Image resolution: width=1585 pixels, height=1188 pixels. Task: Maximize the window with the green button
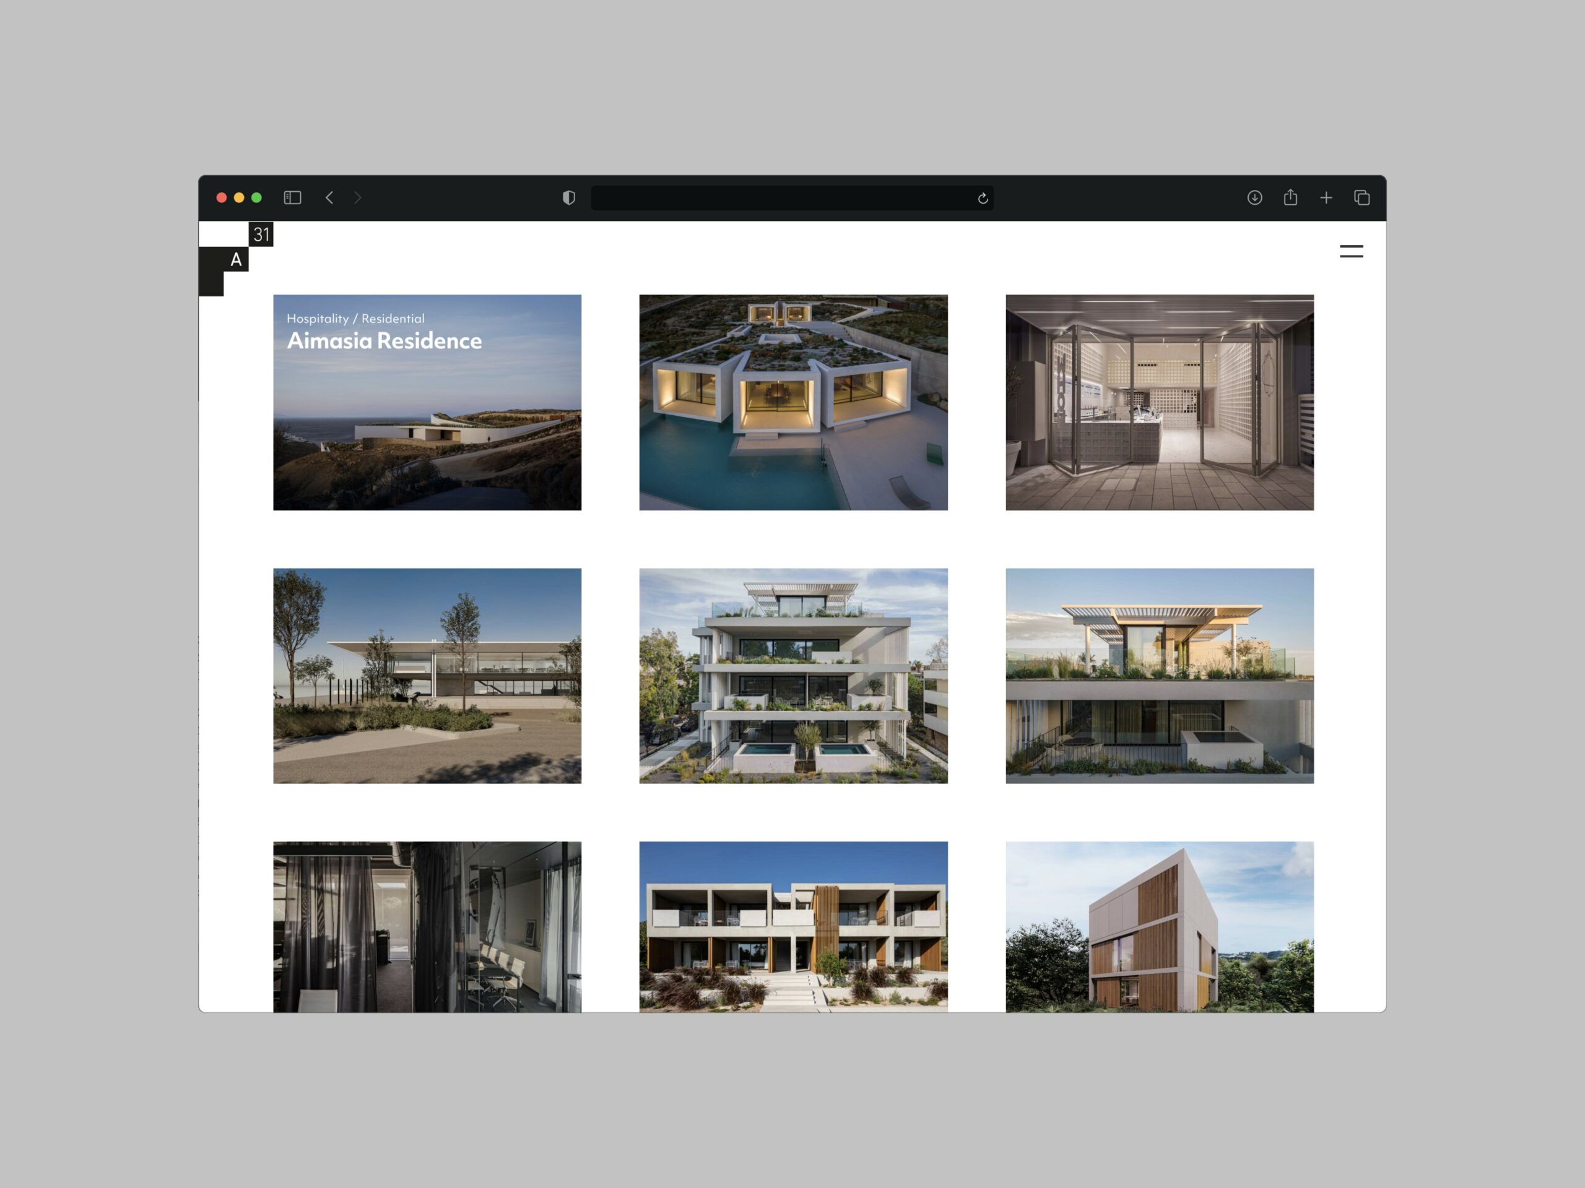click(256, 197)
